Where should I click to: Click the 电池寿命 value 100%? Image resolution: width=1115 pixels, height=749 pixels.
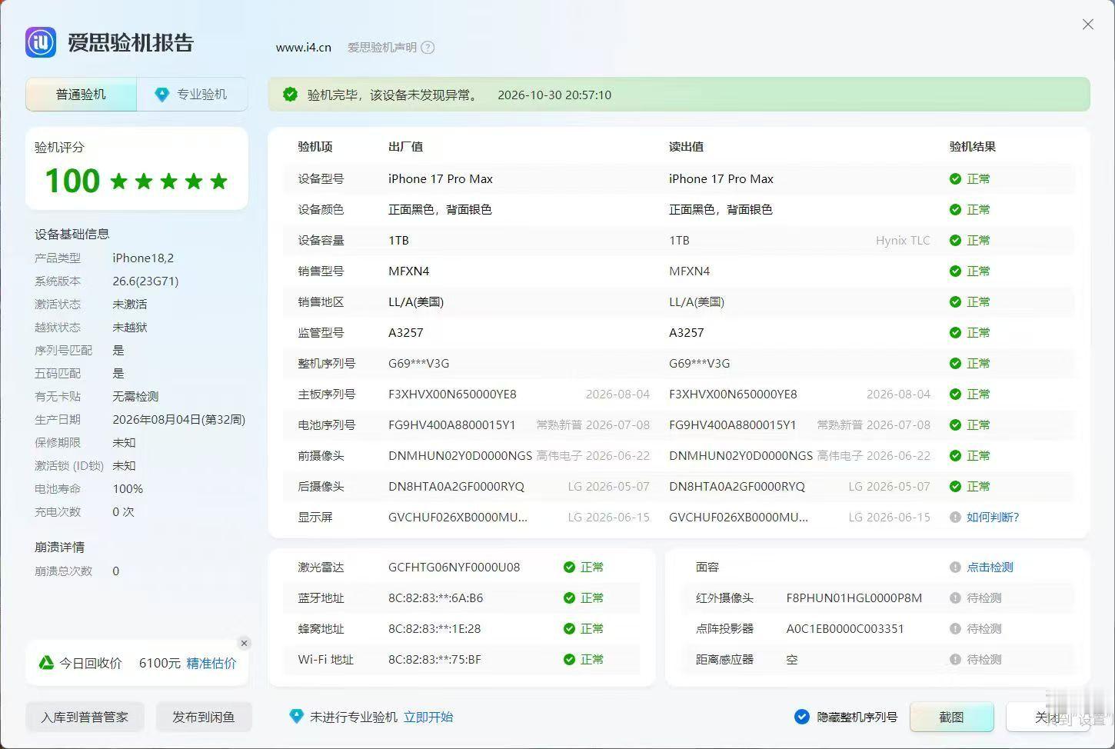coord(128,489)
